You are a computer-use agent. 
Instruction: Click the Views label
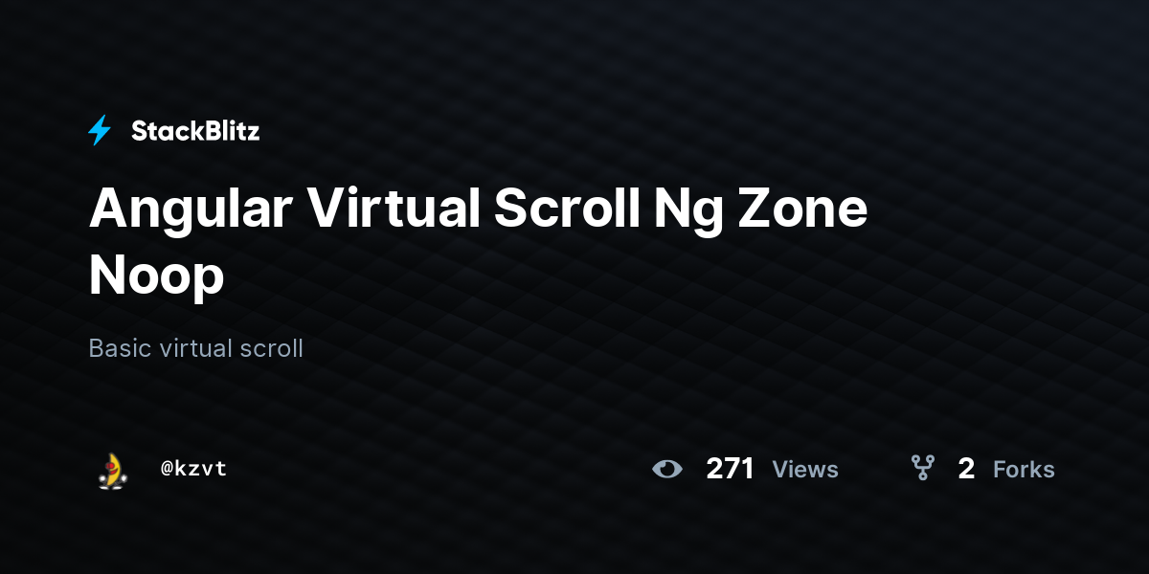805,470
